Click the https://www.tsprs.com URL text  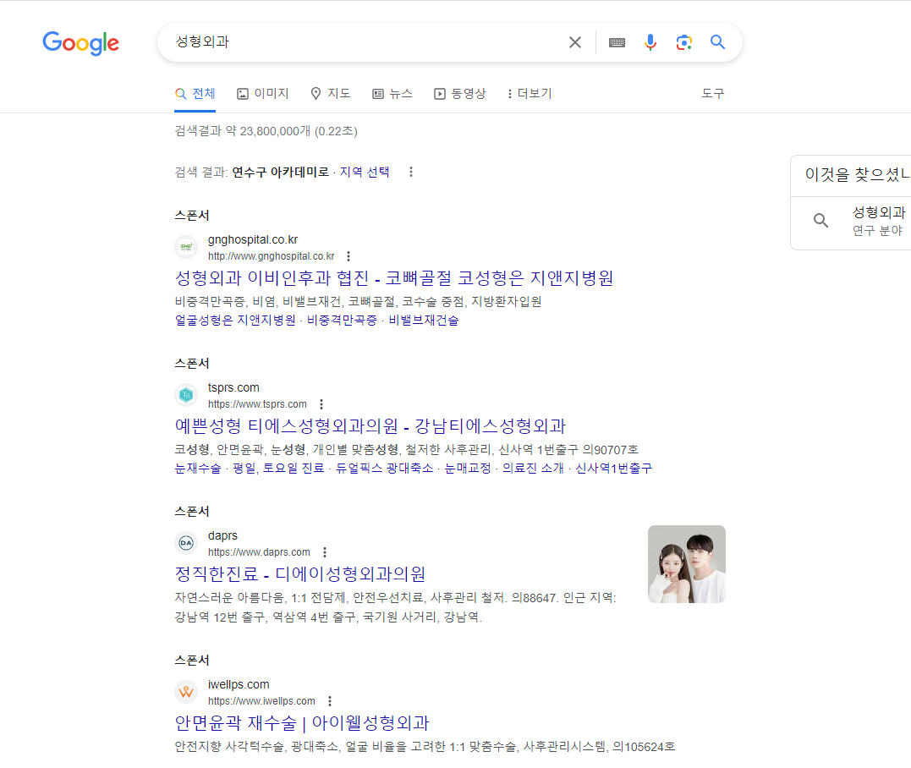click(257, 404)
